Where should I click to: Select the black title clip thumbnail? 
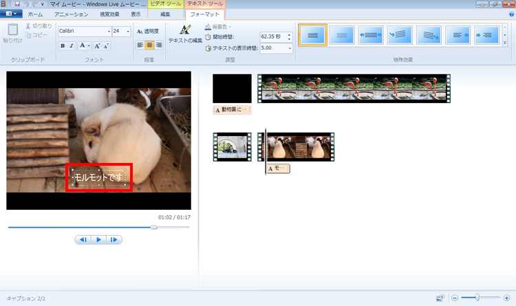click(232, 89)
